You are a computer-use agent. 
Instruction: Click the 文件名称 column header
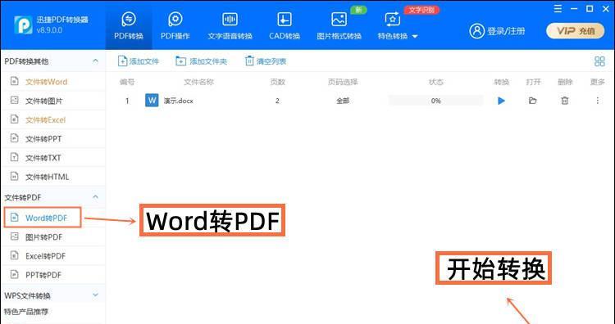199,82
